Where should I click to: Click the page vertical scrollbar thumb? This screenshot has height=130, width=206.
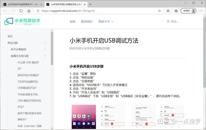click(204, 53)
